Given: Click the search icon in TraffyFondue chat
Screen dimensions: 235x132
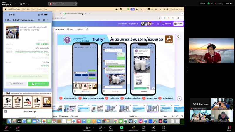Looking at the screenshot, I should (x=38, y=20).
